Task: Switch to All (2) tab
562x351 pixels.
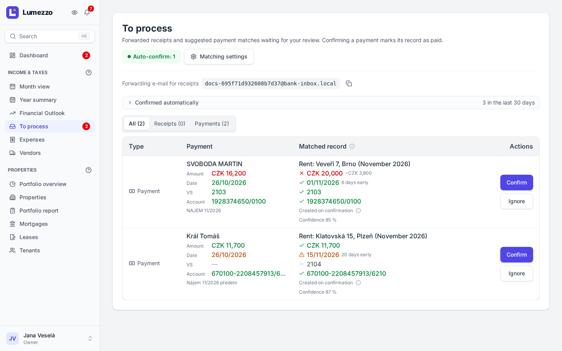Action: (x=137, y=124)
